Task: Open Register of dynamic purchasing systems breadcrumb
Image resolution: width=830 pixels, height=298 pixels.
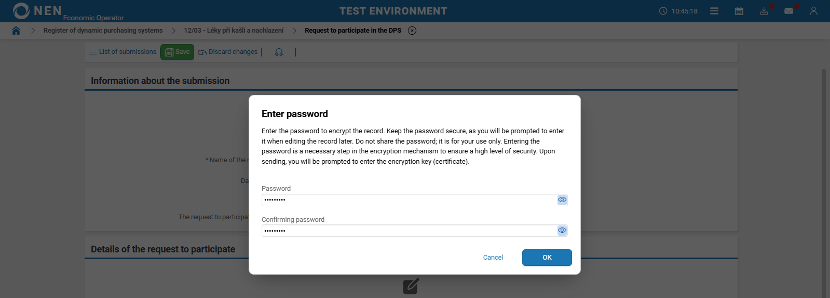Action: (x=103, y=31)
